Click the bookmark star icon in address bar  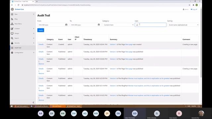click(189, 5)
